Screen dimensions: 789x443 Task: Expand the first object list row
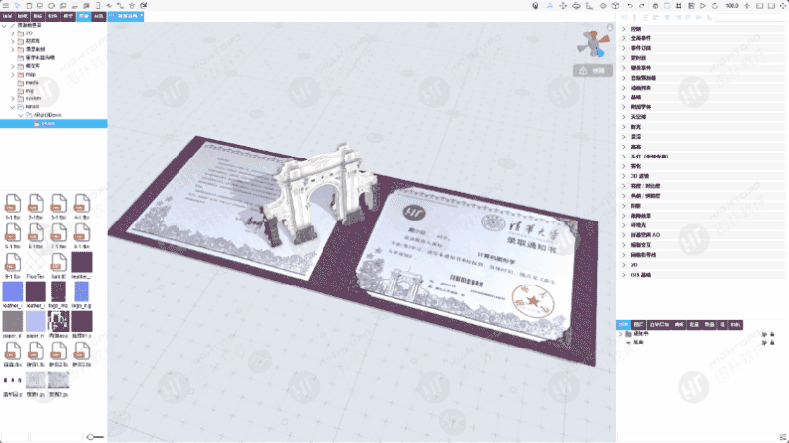(x=621, y=334)
